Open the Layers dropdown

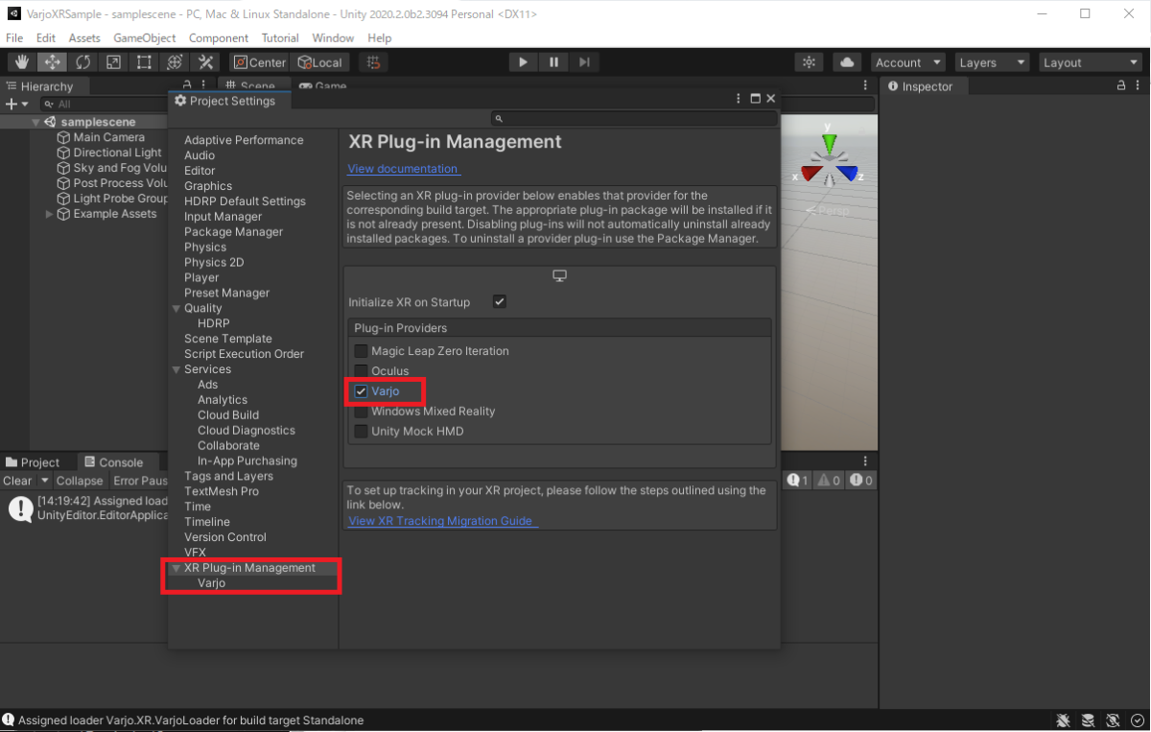pos(993,62)
